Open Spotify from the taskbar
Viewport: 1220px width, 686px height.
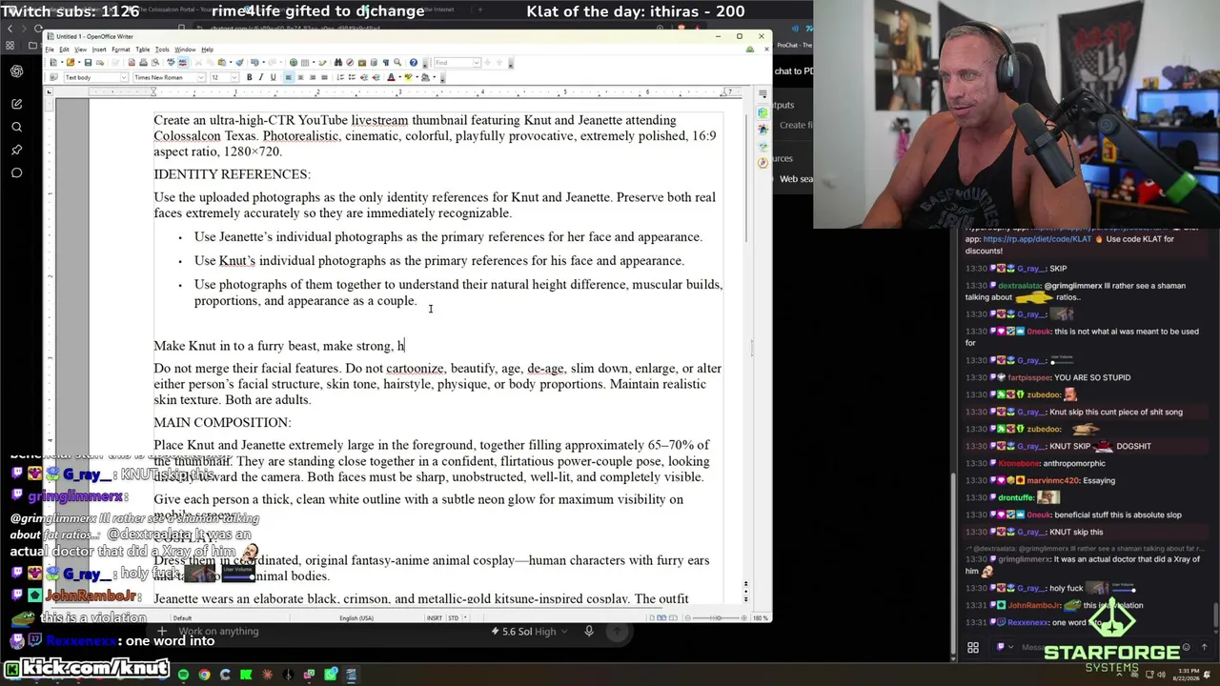pyautogui.click(x=183, y=675)
